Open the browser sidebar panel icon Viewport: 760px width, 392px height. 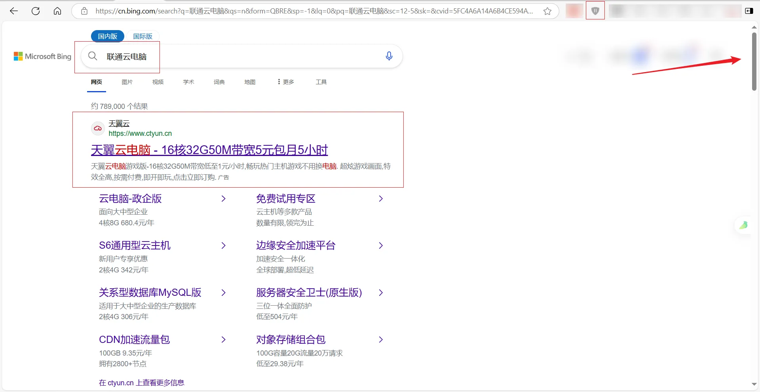tap(749, 11)
